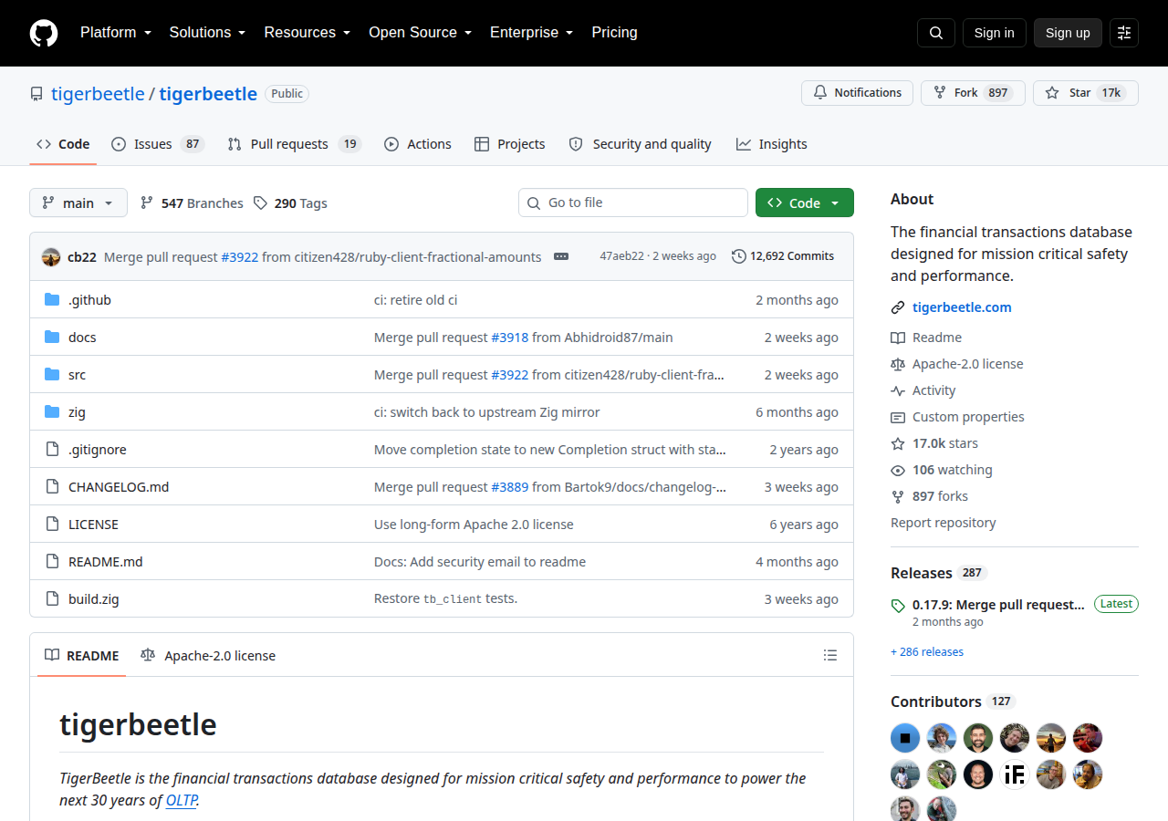Click the Star icon button
The image size is (1168, 821).
click(x=1086, y=93)
